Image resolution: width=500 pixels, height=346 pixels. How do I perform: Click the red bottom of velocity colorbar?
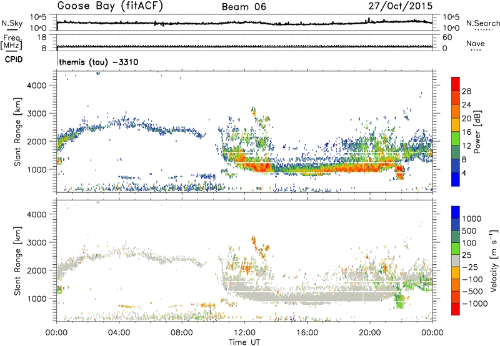(x=456, y=309)
